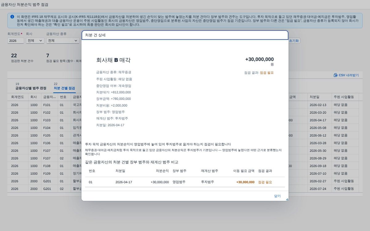
Task: Click the dialog resize handle icon
Action: [287, 199]
